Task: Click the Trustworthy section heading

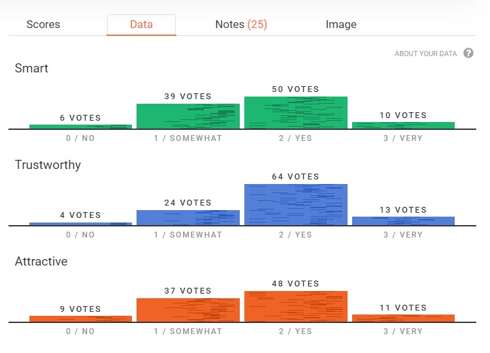Action: (48, 165)
